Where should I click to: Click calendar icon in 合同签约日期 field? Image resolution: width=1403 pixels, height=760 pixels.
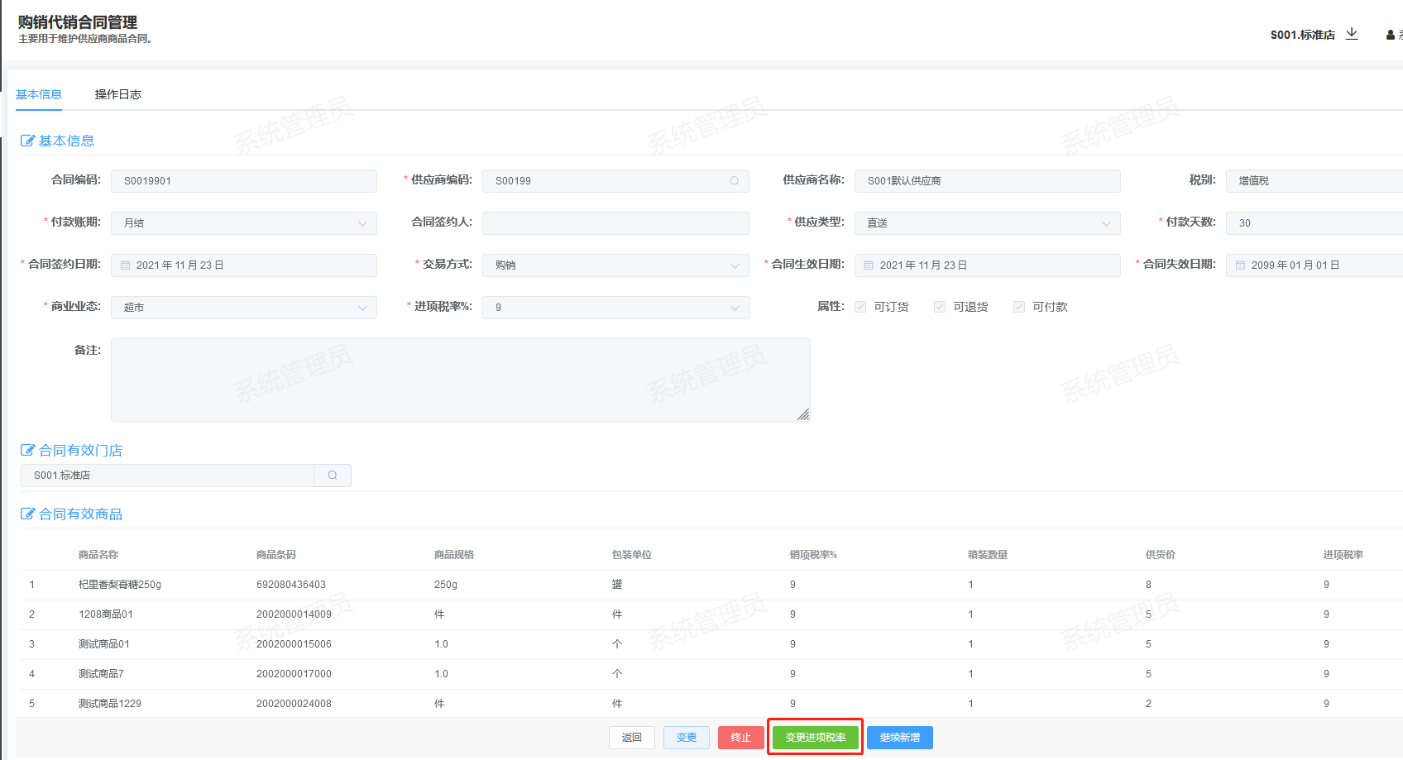coord(126,265)
